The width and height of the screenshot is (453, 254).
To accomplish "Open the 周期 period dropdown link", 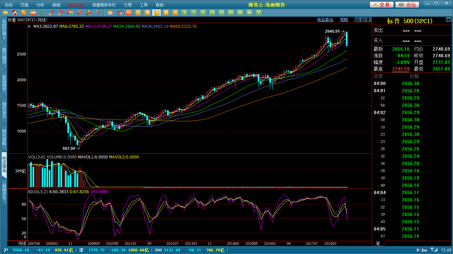I will point(344,20).
